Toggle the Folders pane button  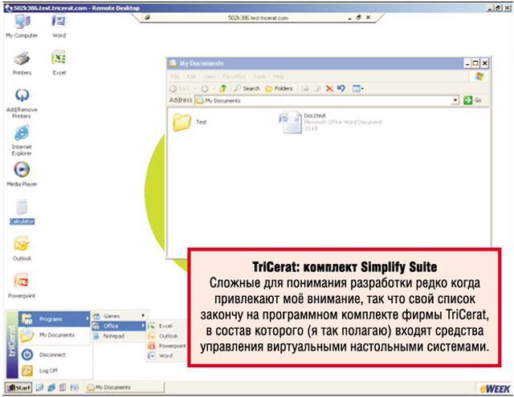[279, 88]
